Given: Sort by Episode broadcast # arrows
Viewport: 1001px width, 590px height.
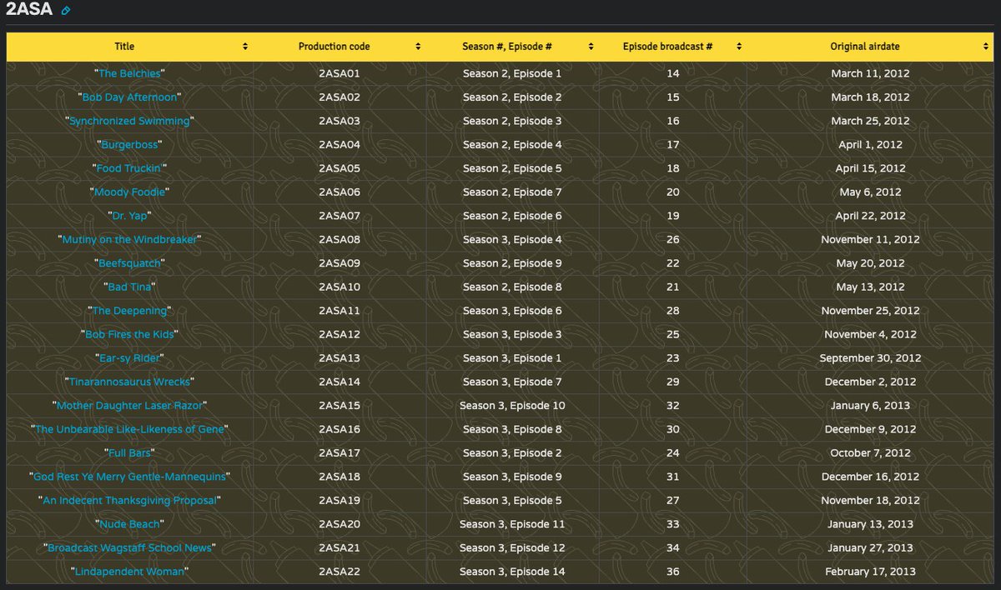Looking at the screenshot, I should (738, 47).
